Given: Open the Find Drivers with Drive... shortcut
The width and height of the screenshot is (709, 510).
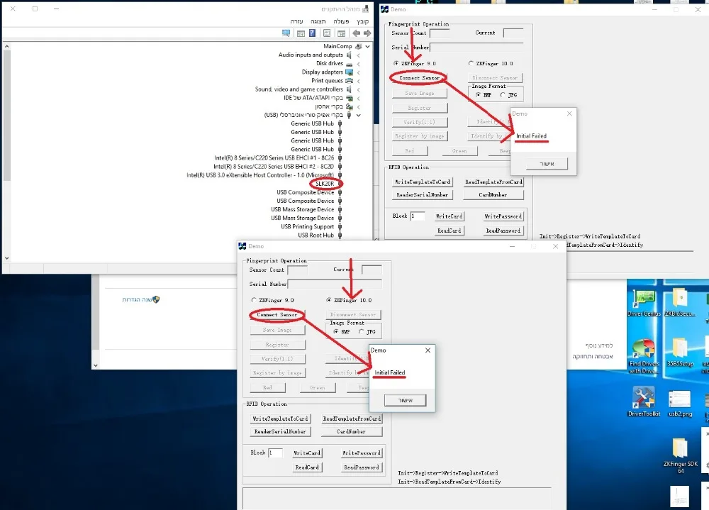Looking at the screenshot, I should pos(644,356).
